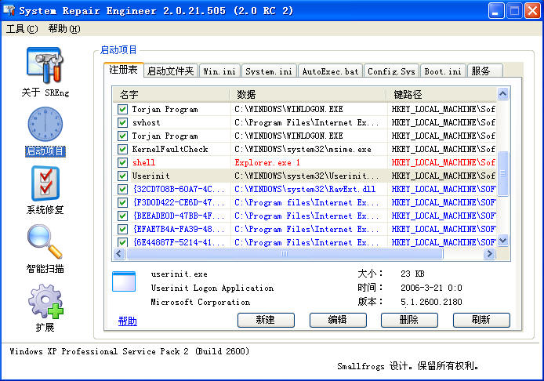Open the 帮助 help link
The width and height of the screenshot is (544, 381).
(x=127, y=321)
